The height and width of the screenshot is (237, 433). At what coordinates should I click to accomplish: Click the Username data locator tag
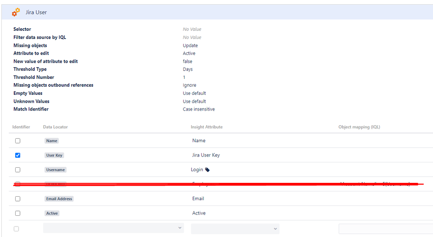[55, 170]
